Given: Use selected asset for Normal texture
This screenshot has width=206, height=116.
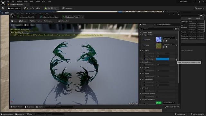Looking at the screenshot, I should [x=164, y=41].
